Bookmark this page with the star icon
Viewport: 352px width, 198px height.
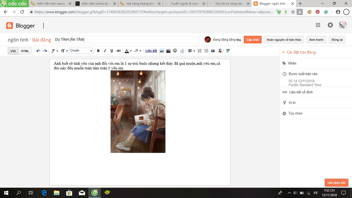point(293,12)
